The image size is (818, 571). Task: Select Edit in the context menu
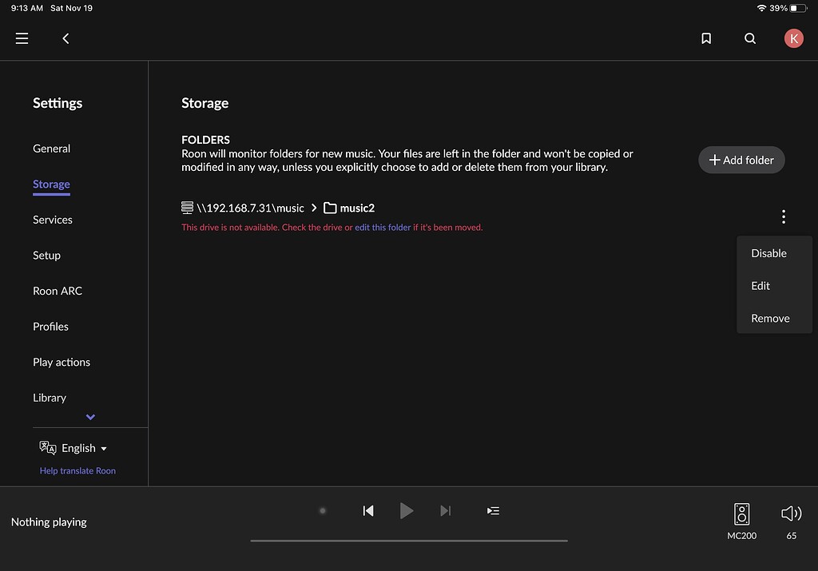tap(760, 285)
